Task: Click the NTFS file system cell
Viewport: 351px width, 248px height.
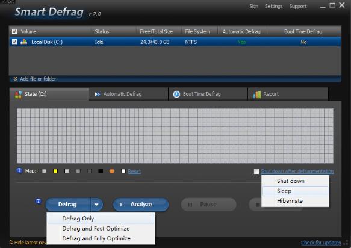Action: (x=191, y=42)
